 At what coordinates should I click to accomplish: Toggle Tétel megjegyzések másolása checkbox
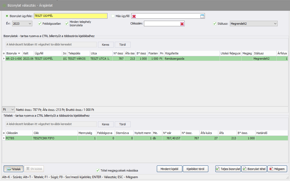[98, 170]
